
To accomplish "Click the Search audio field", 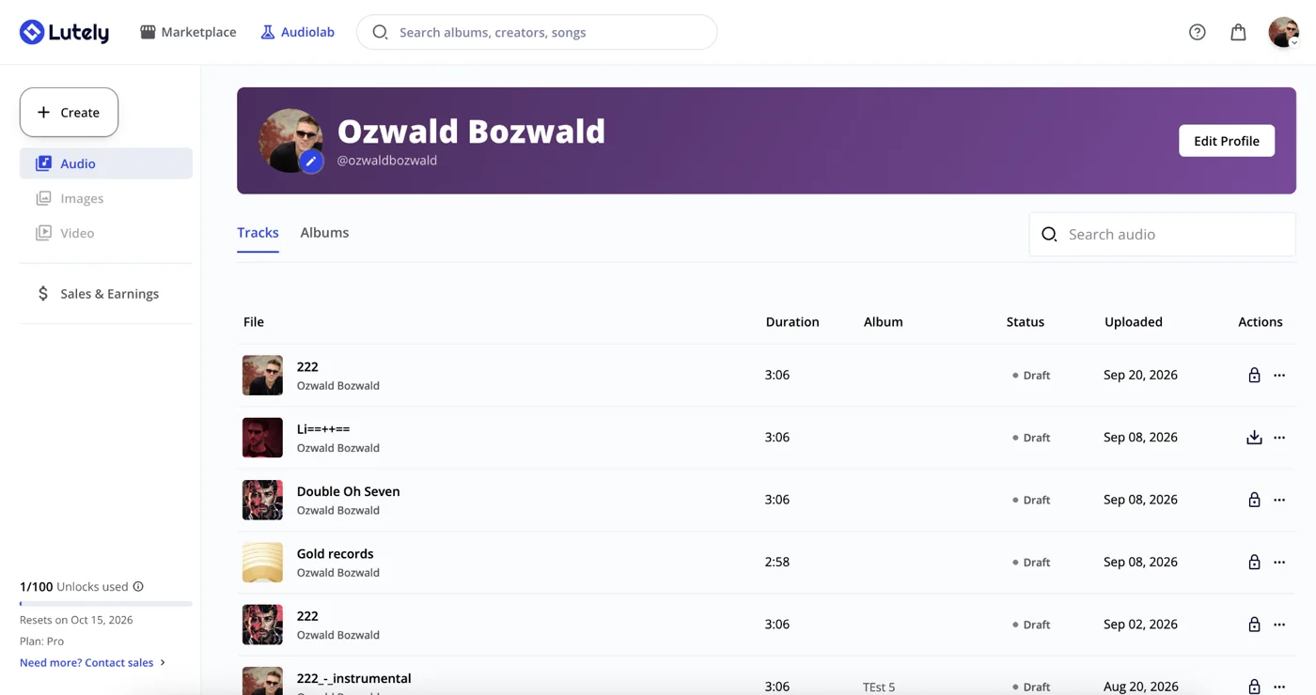I will (1162, 234).
